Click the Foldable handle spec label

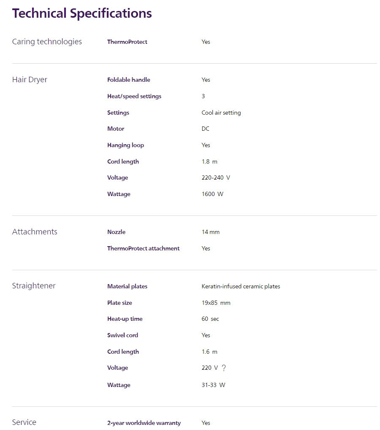point(128,80)
